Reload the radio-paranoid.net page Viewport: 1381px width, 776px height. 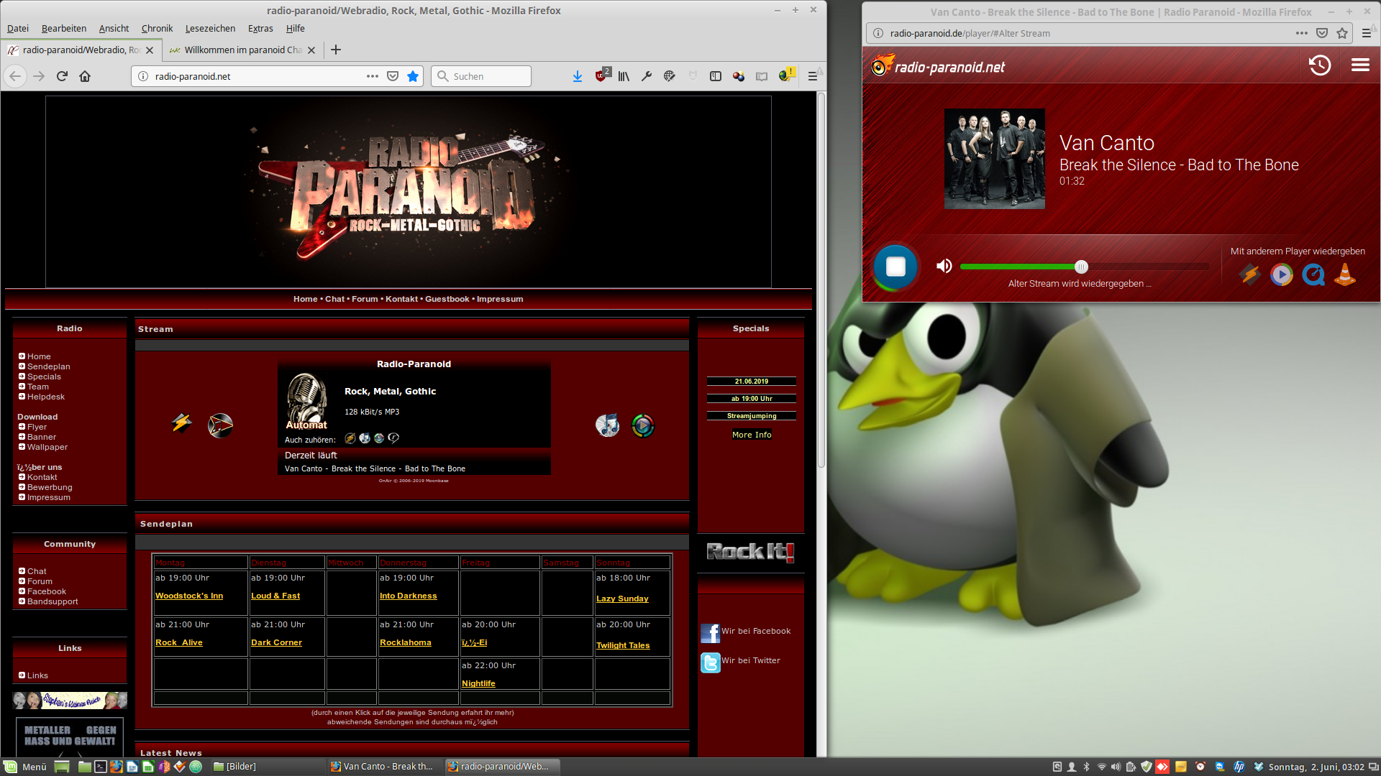(x=62, y=76)
